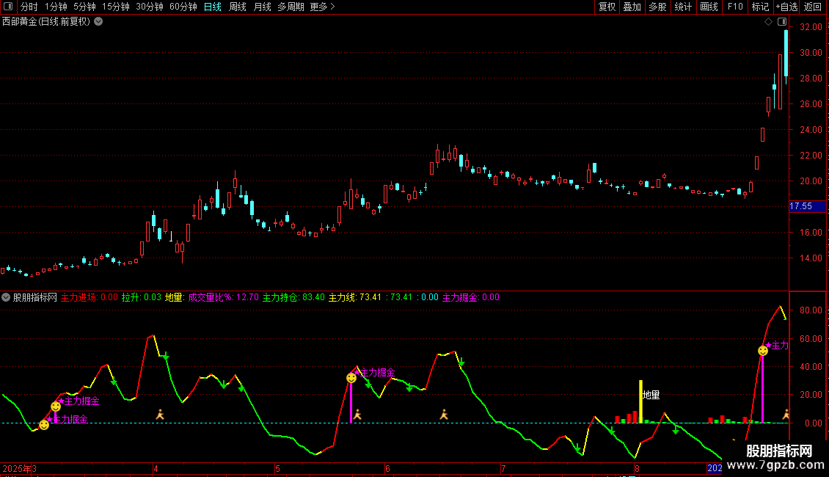829x477 pixels.
Task: Select the 30分钟 period
Action: pos(150,7)
